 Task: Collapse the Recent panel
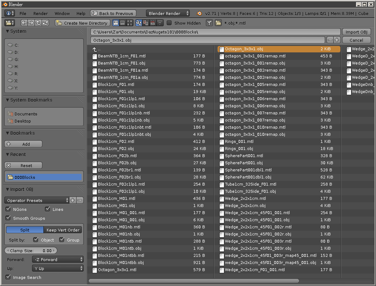tap(7, 154)
